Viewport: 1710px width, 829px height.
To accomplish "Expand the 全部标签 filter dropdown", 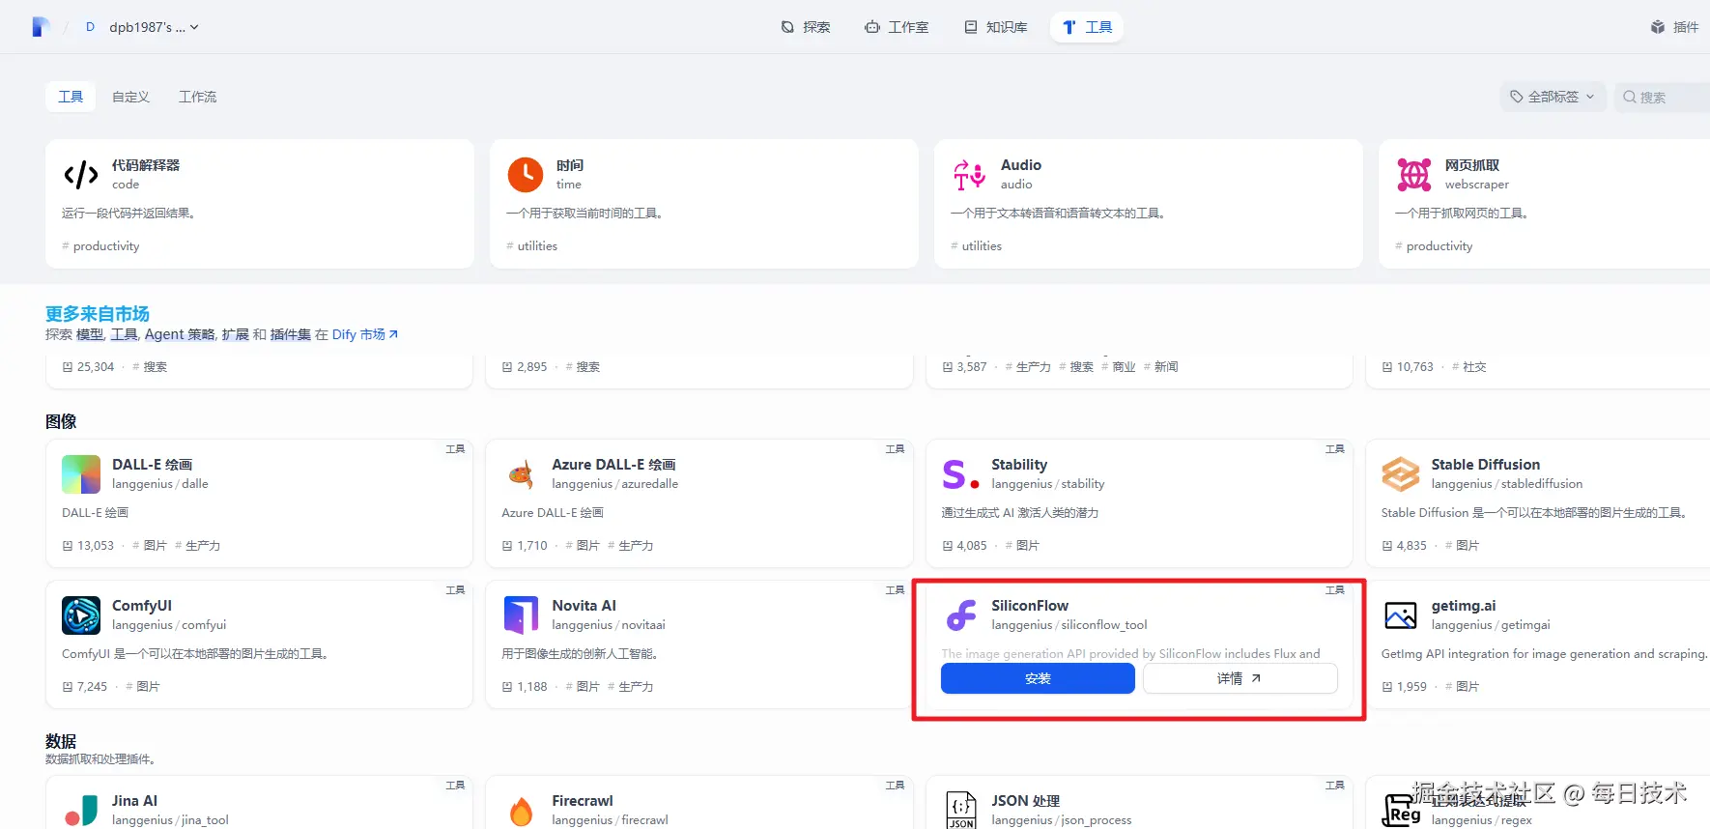I will [x=1553, y=97].
